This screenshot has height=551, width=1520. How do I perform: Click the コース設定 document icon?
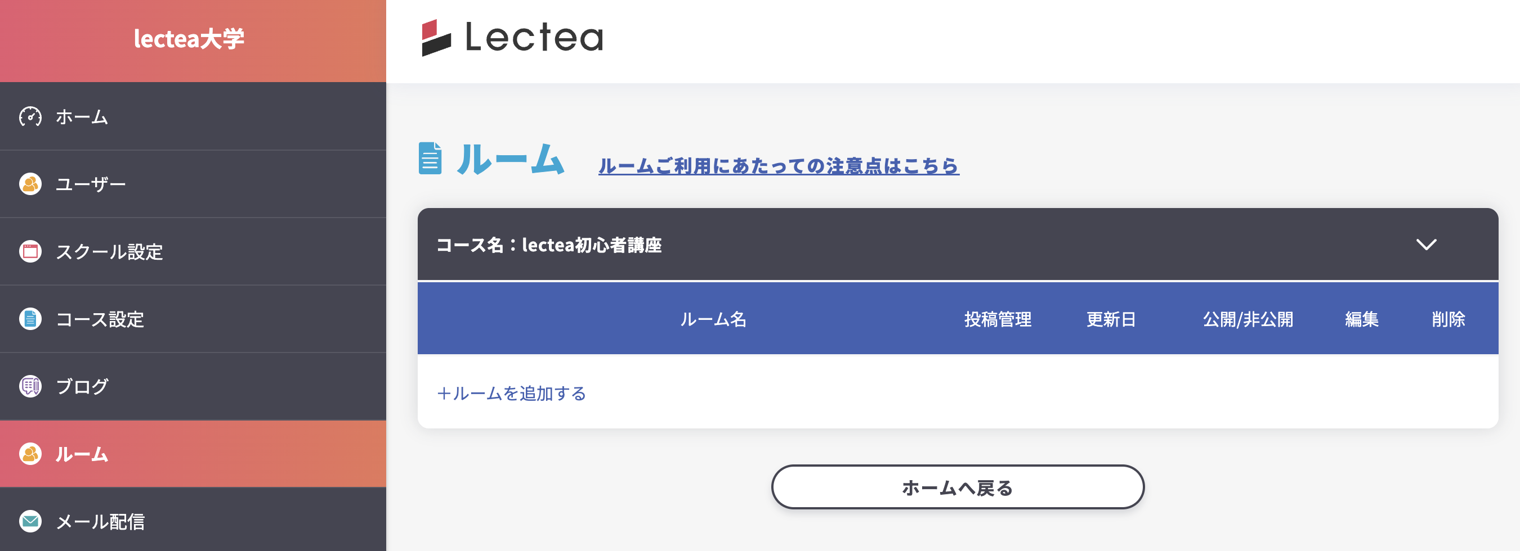[30, 319]
